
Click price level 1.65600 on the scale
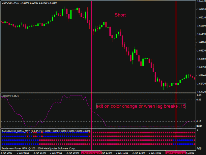click(201, 26)
